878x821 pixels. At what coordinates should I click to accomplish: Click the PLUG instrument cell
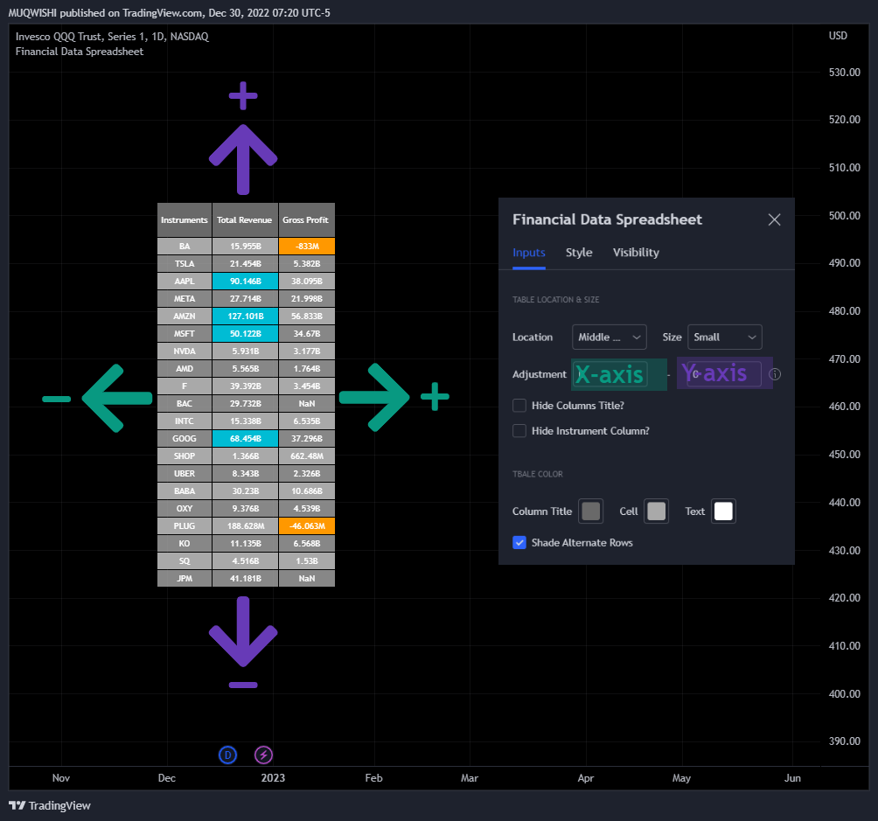point(185,525)
